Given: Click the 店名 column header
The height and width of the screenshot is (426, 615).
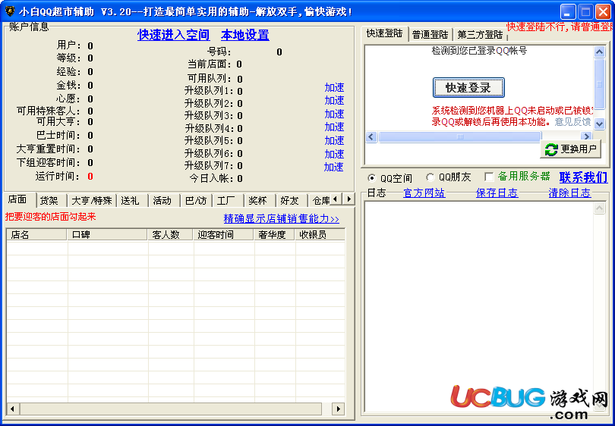Looking at the screenshot, I should (36, 234).
